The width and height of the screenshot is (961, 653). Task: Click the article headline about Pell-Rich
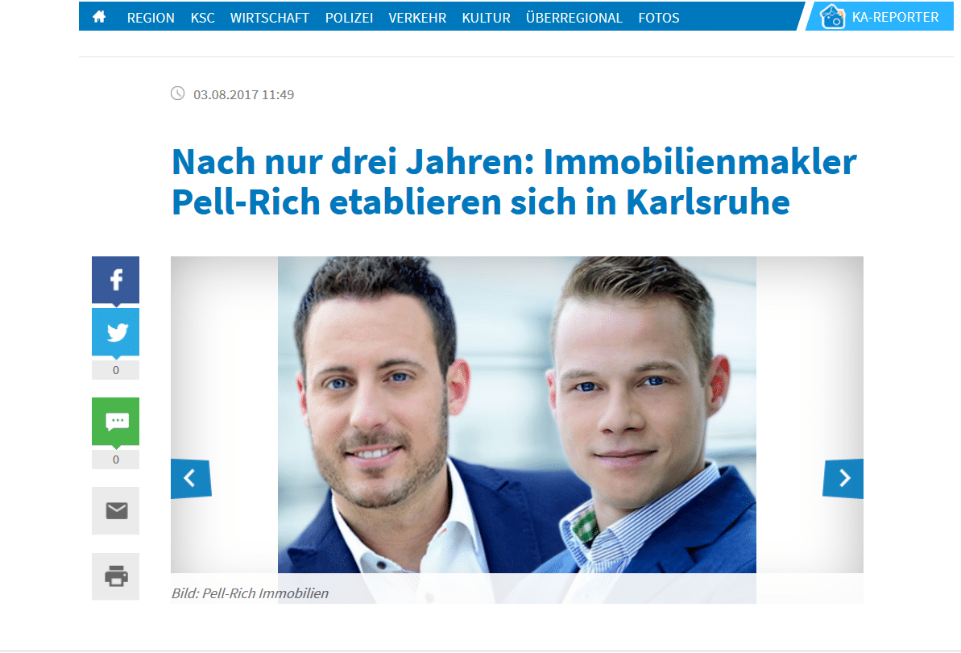(514, 182)
